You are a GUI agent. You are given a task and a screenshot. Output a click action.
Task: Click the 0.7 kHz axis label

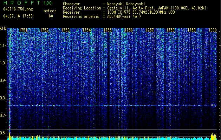click(x=3, y=115)
